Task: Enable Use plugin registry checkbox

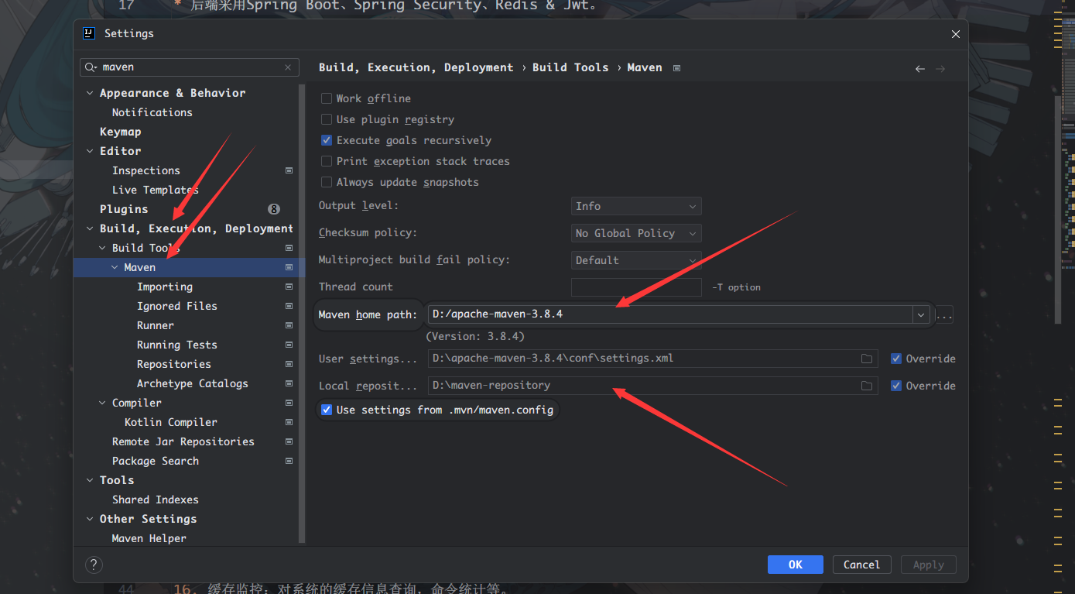Action: coord(327,119)
